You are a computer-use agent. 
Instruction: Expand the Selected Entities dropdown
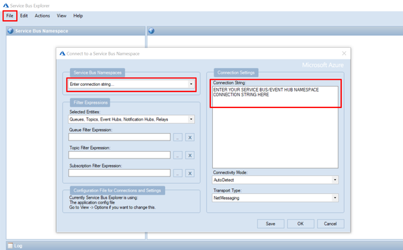(x=191, y=119)
